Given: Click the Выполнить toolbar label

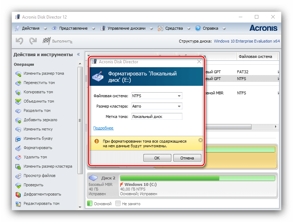Looking at the screenshot, I should click(62, 41).
